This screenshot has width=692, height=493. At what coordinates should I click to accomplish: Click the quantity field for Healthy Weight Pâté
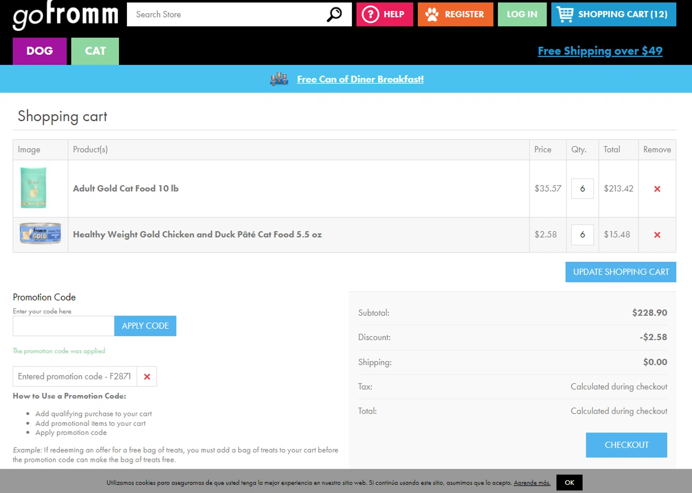[x=582, y=235]
